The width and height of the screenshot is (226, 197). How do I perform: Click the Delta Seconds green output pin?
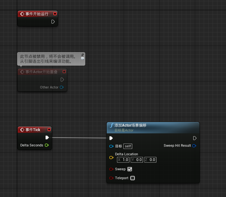(47, 145)
